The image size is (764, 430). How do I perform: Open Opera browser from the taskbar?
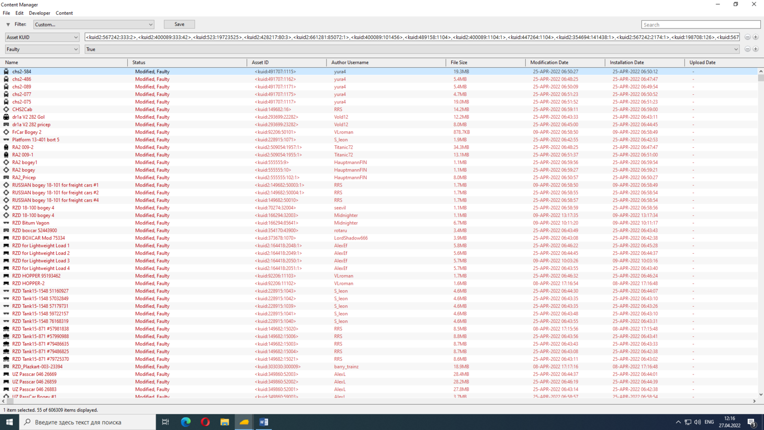pos(205,422)
